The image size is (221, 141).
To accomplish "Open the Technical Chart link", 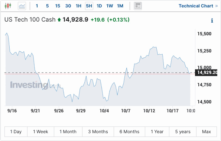I will (198, 6).
